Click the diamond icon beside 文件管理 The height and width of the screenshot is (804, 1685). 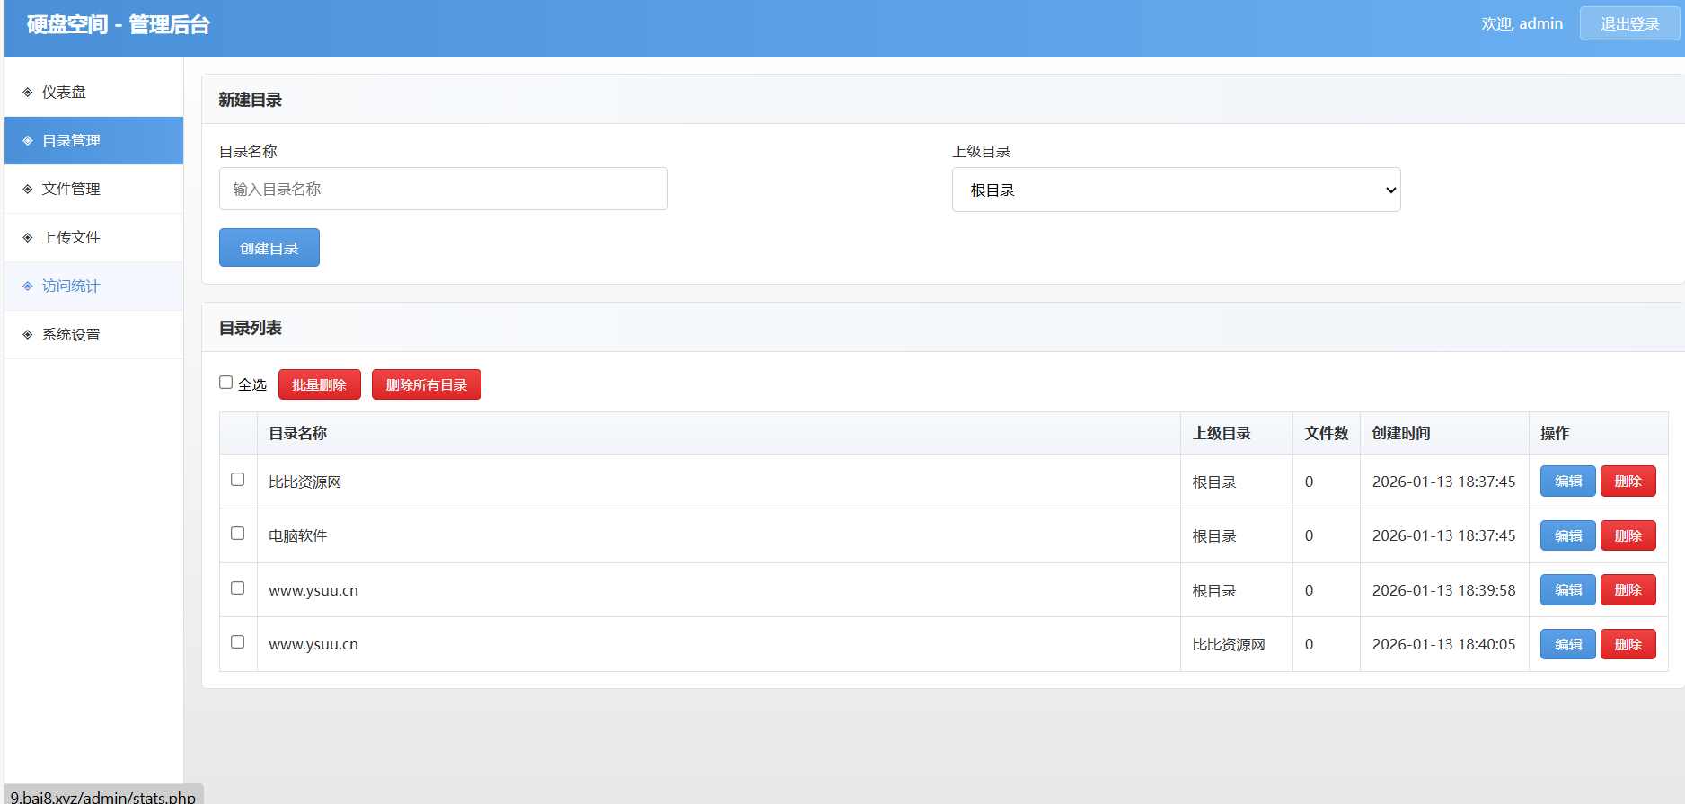28,190
